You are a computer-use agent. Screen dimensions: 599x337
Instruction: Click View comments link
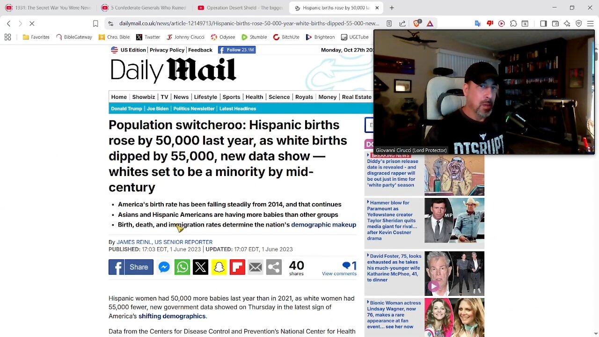(339, 274)
